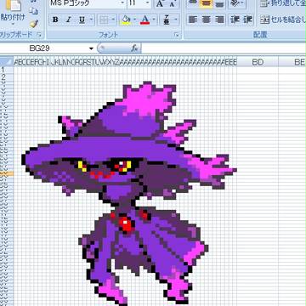This screenshot has width=306, height=306.
Task: Toggle Bold formatting
Action: click(55, 20)
